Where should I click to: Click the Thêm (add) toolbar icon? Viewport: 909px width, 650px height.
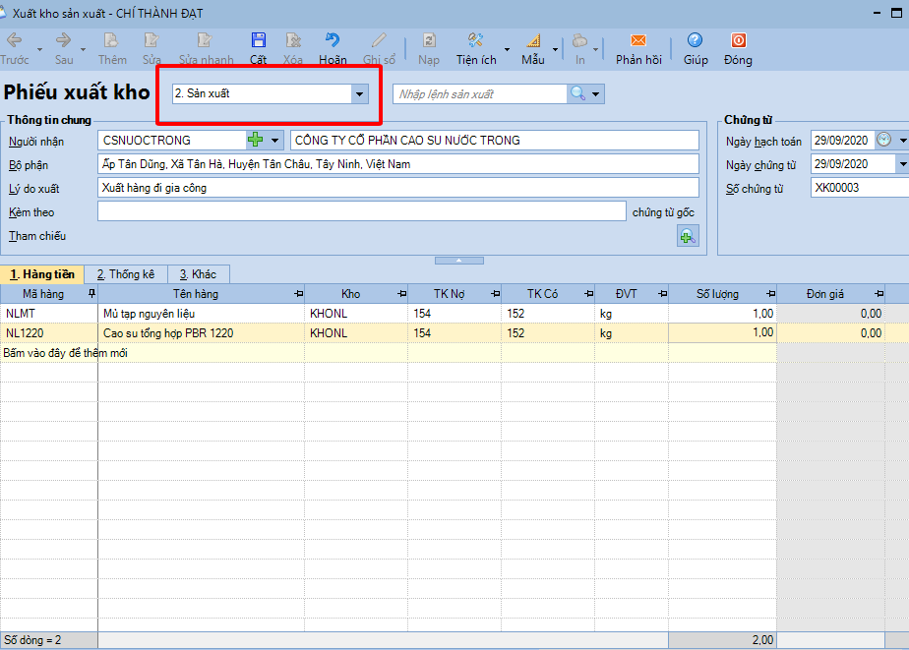111,40
